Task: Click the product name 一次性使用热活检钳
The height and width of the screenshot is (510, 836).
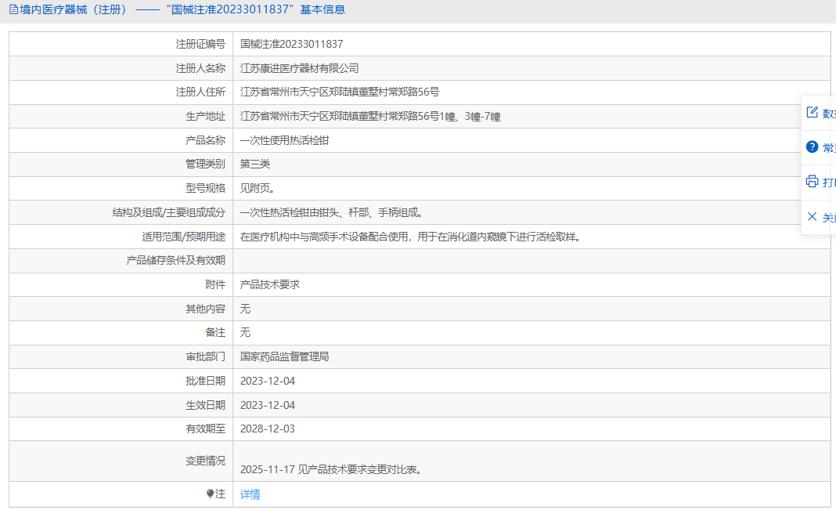Action: [285, 141]
